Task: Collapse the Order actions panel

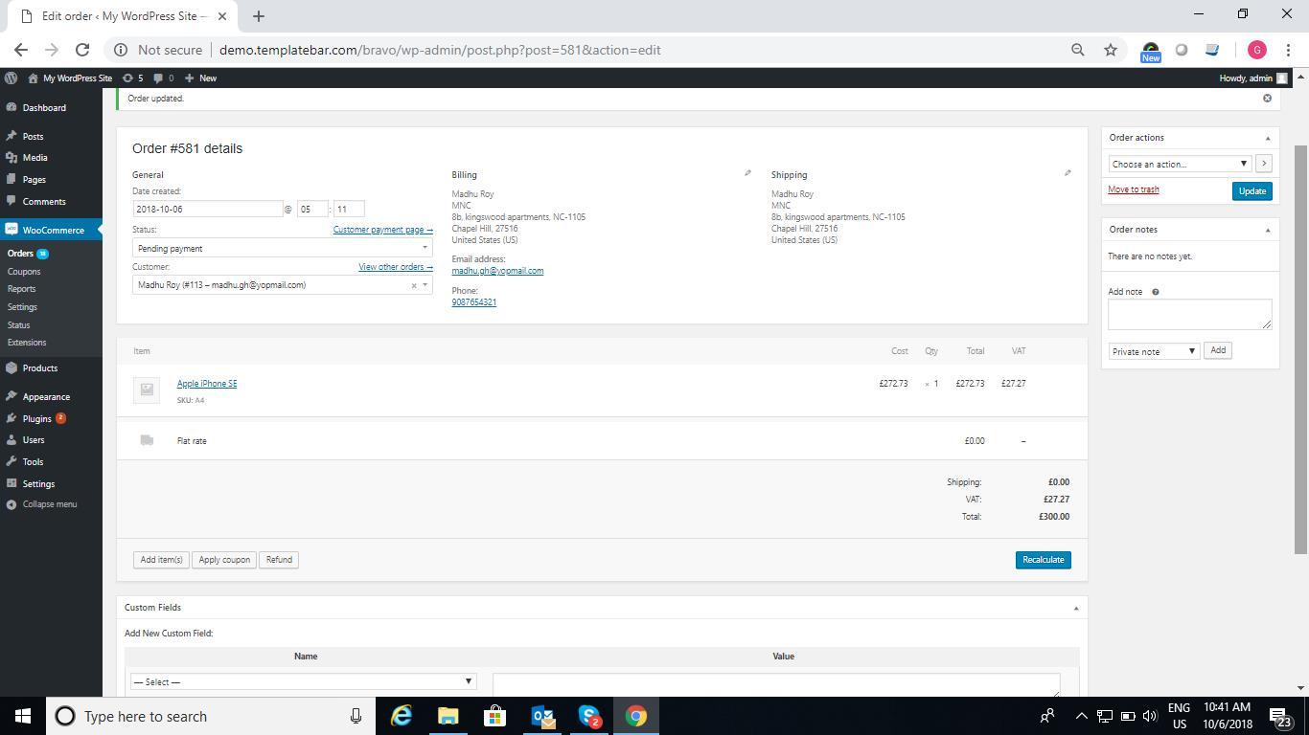Action: coord(1267,138)
